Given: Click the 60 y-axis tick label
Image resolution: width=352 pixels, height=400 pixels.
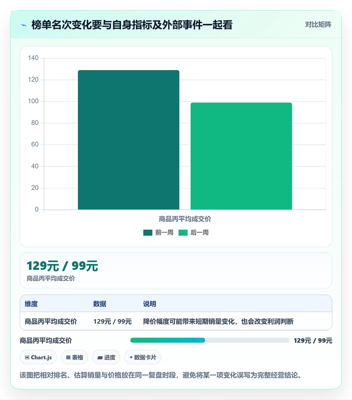Looking at the screenshot, I should pyautogui.click(x=35, y=144).
